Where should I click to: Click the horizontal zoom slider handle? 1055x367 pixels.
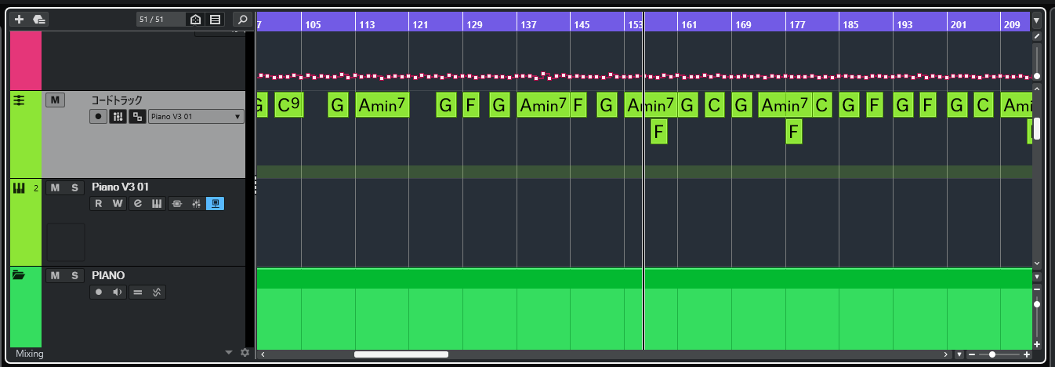992,354
